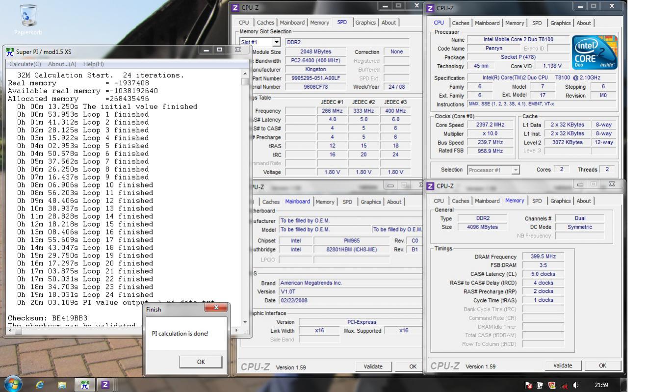Click OK in the Memory-tab CPU-Z window

603,366
